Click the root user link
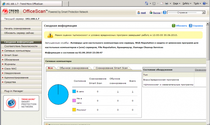Viewport: 210px width, 125px height. click(143, 13)
